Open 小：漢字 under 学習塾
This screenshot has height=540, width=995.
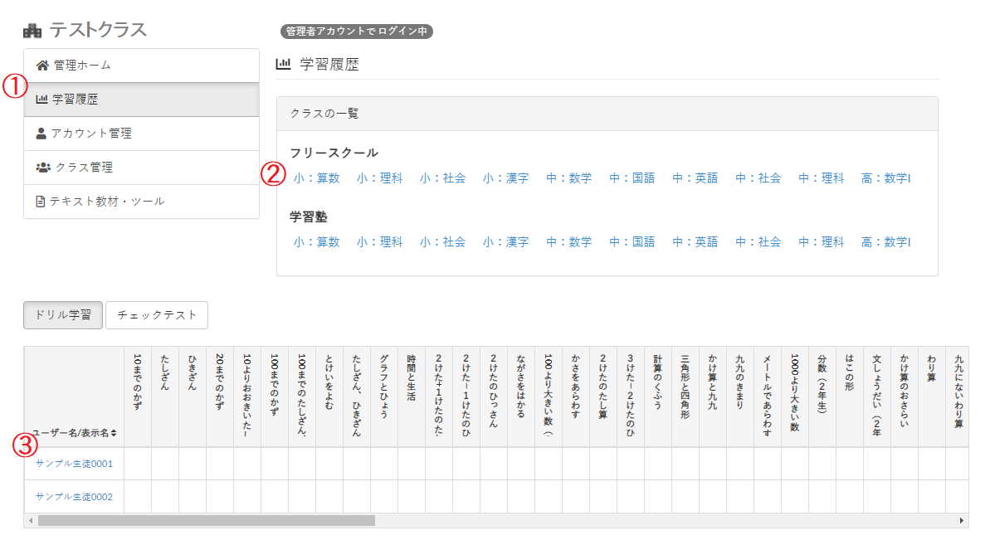pos(505,241)
